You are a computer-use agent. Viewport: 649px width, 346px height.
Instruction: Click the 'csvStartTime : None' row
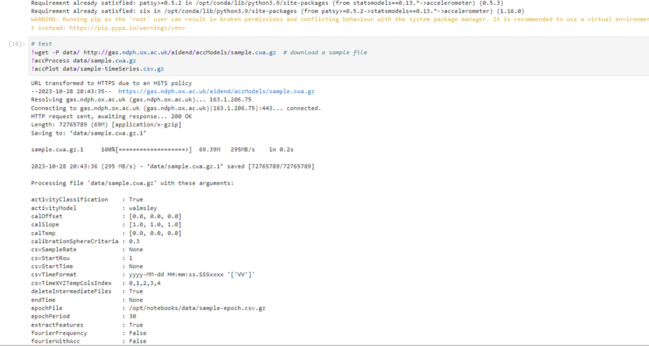[x=87, y=267]
